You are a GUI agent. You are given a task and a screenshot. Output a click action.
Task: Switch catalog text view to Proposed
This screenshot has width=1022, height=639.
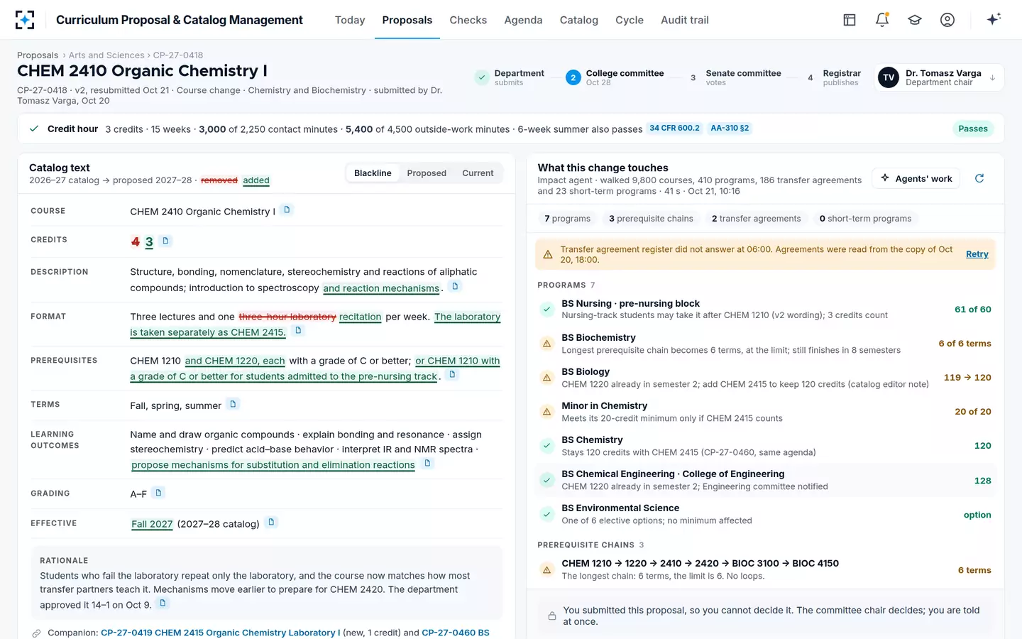[427, 173]
